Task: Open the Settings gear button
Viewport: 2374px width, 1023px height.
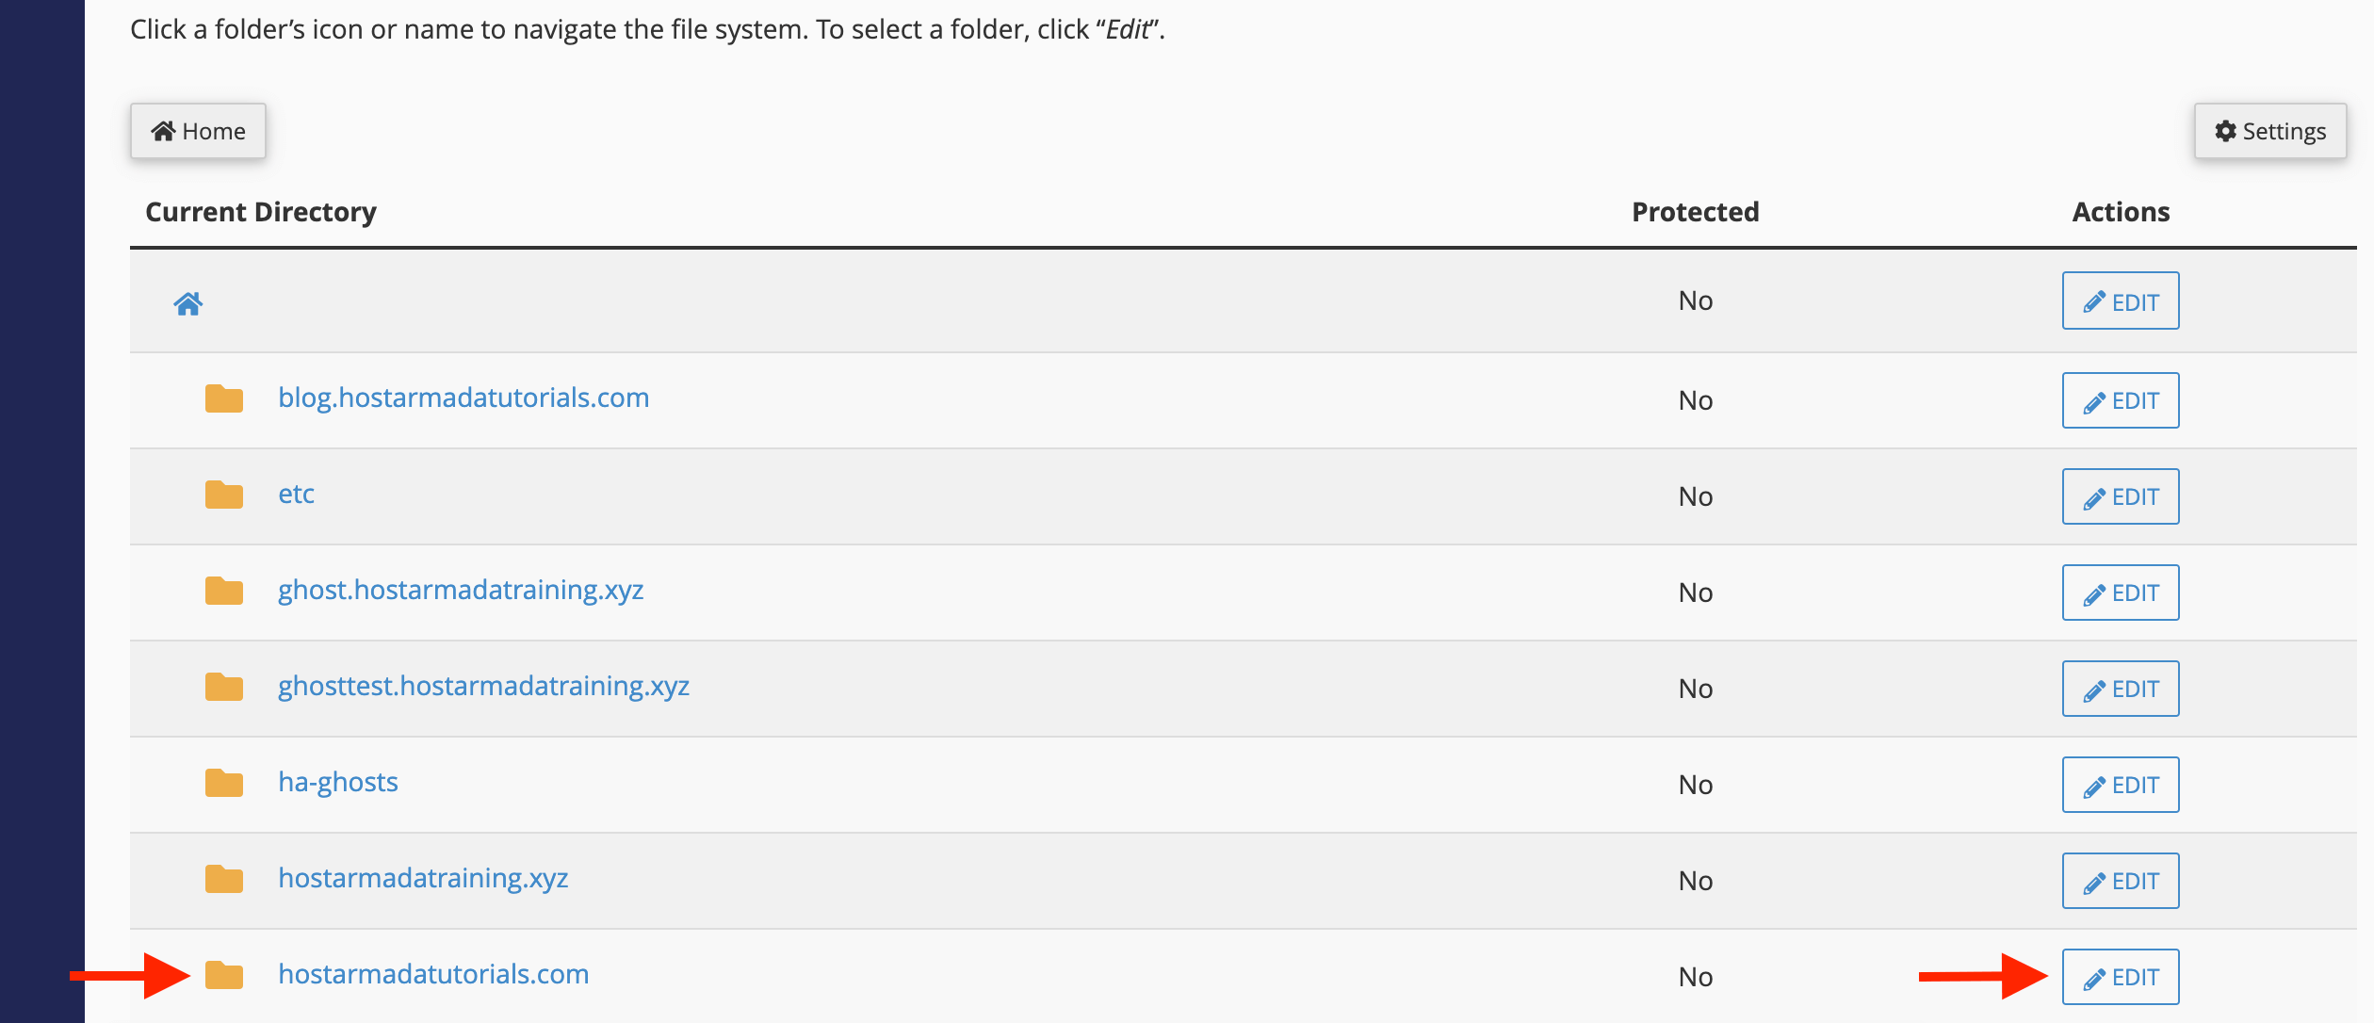Action: (2269, 131)
